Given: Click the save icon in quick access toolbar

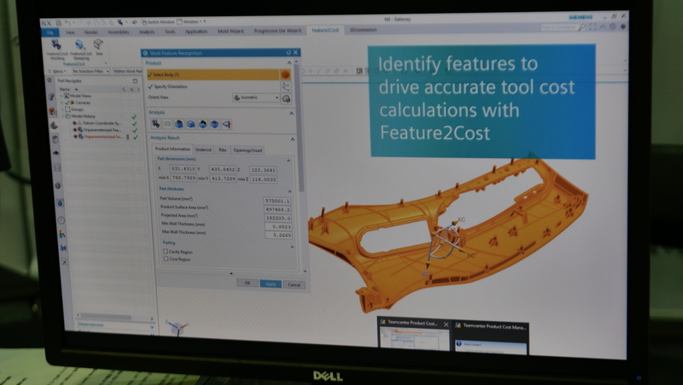Looking at the screenshot, I should tap(58, 23).
